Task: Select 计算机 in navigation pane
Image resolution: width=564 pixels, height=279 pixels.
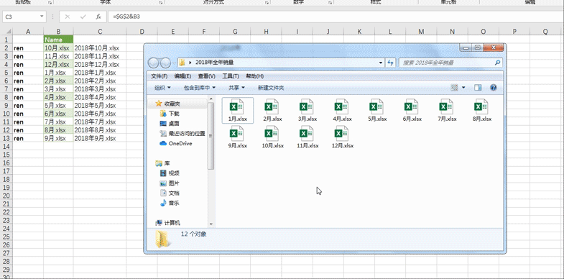Action: click(168, 223)
